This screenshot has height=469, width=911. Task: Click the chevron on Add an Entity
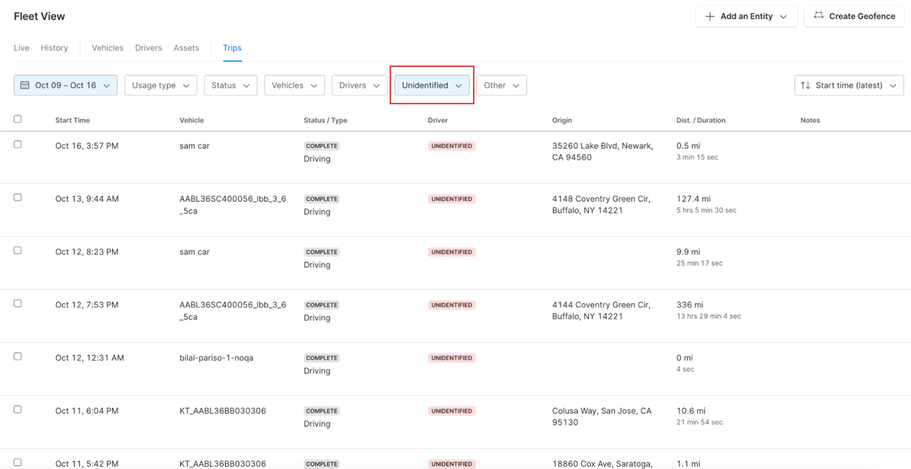tap(783, 16)
